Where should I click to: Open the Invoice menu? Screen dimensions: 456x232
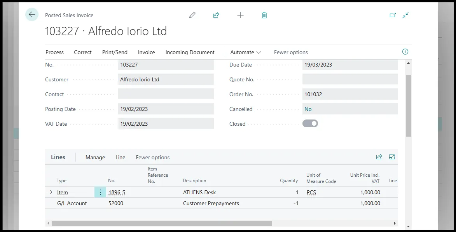coord(146,53)
